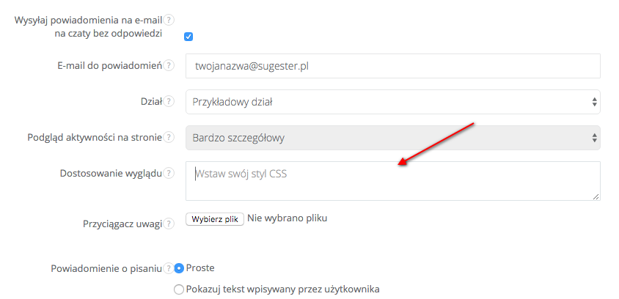The image size is (619, 299).
Task: Focus the notification e-mail address field
Action: point(393,65)
